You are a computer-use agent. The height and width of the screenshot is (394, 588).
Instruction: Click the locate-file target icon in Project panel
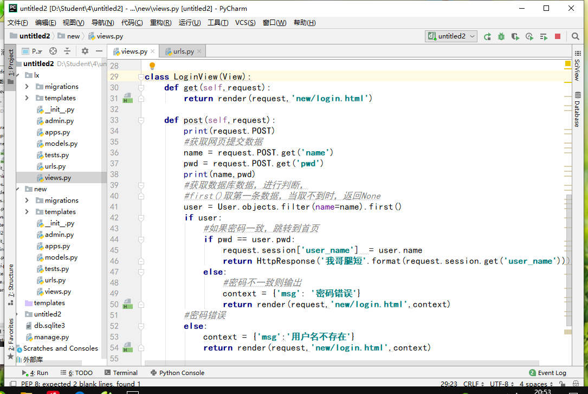point(53,51)
